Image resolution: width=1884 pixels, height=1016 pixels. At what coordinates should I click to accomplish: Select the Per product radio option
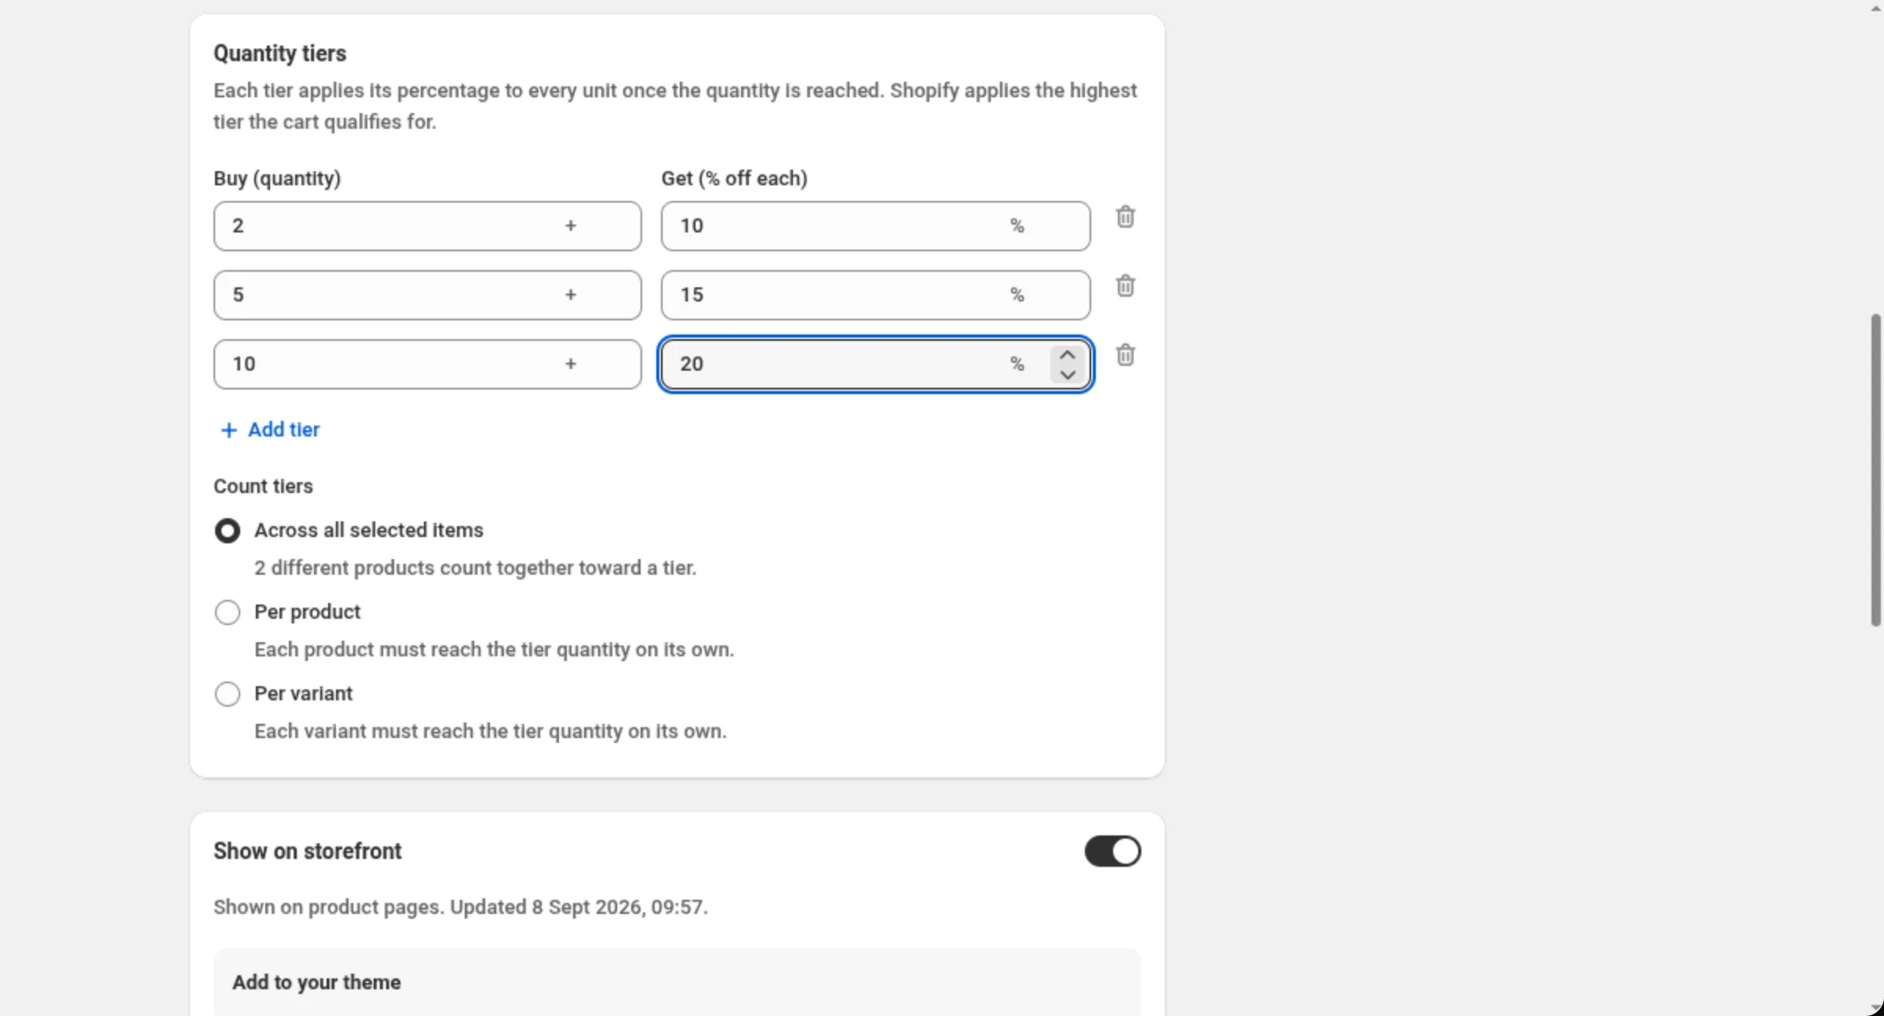tap(228, 612)
